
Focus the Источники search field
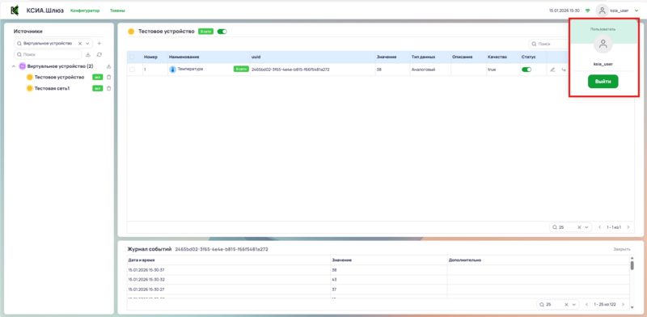pyautogui.click(x=48, y=54)
